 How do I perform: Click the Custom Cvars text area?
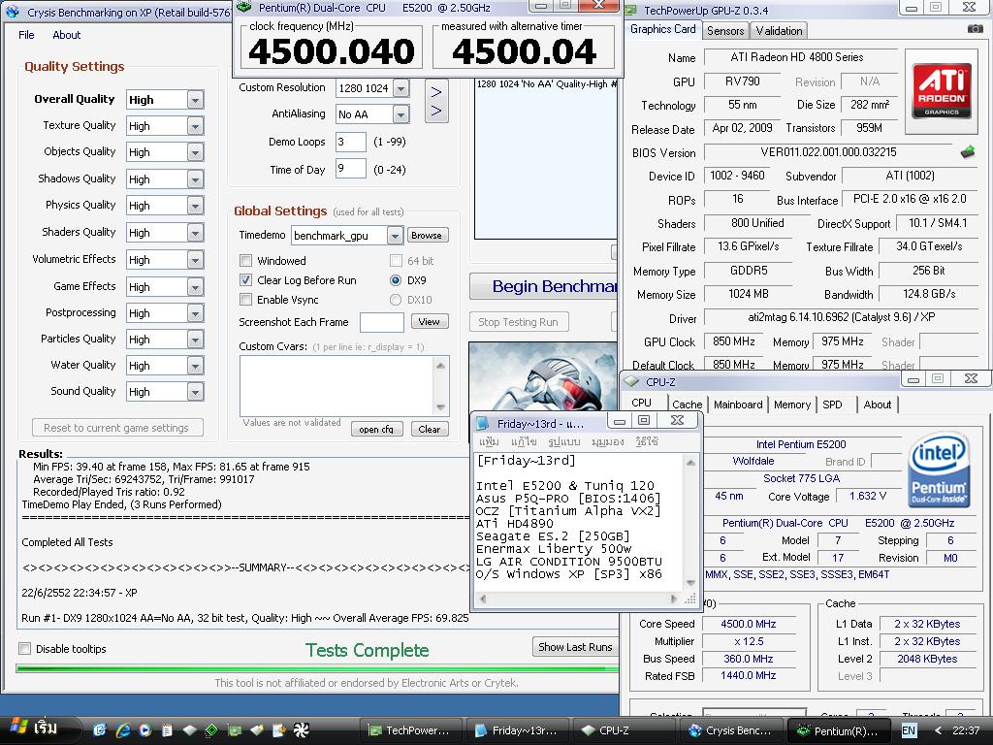point(336,386)
